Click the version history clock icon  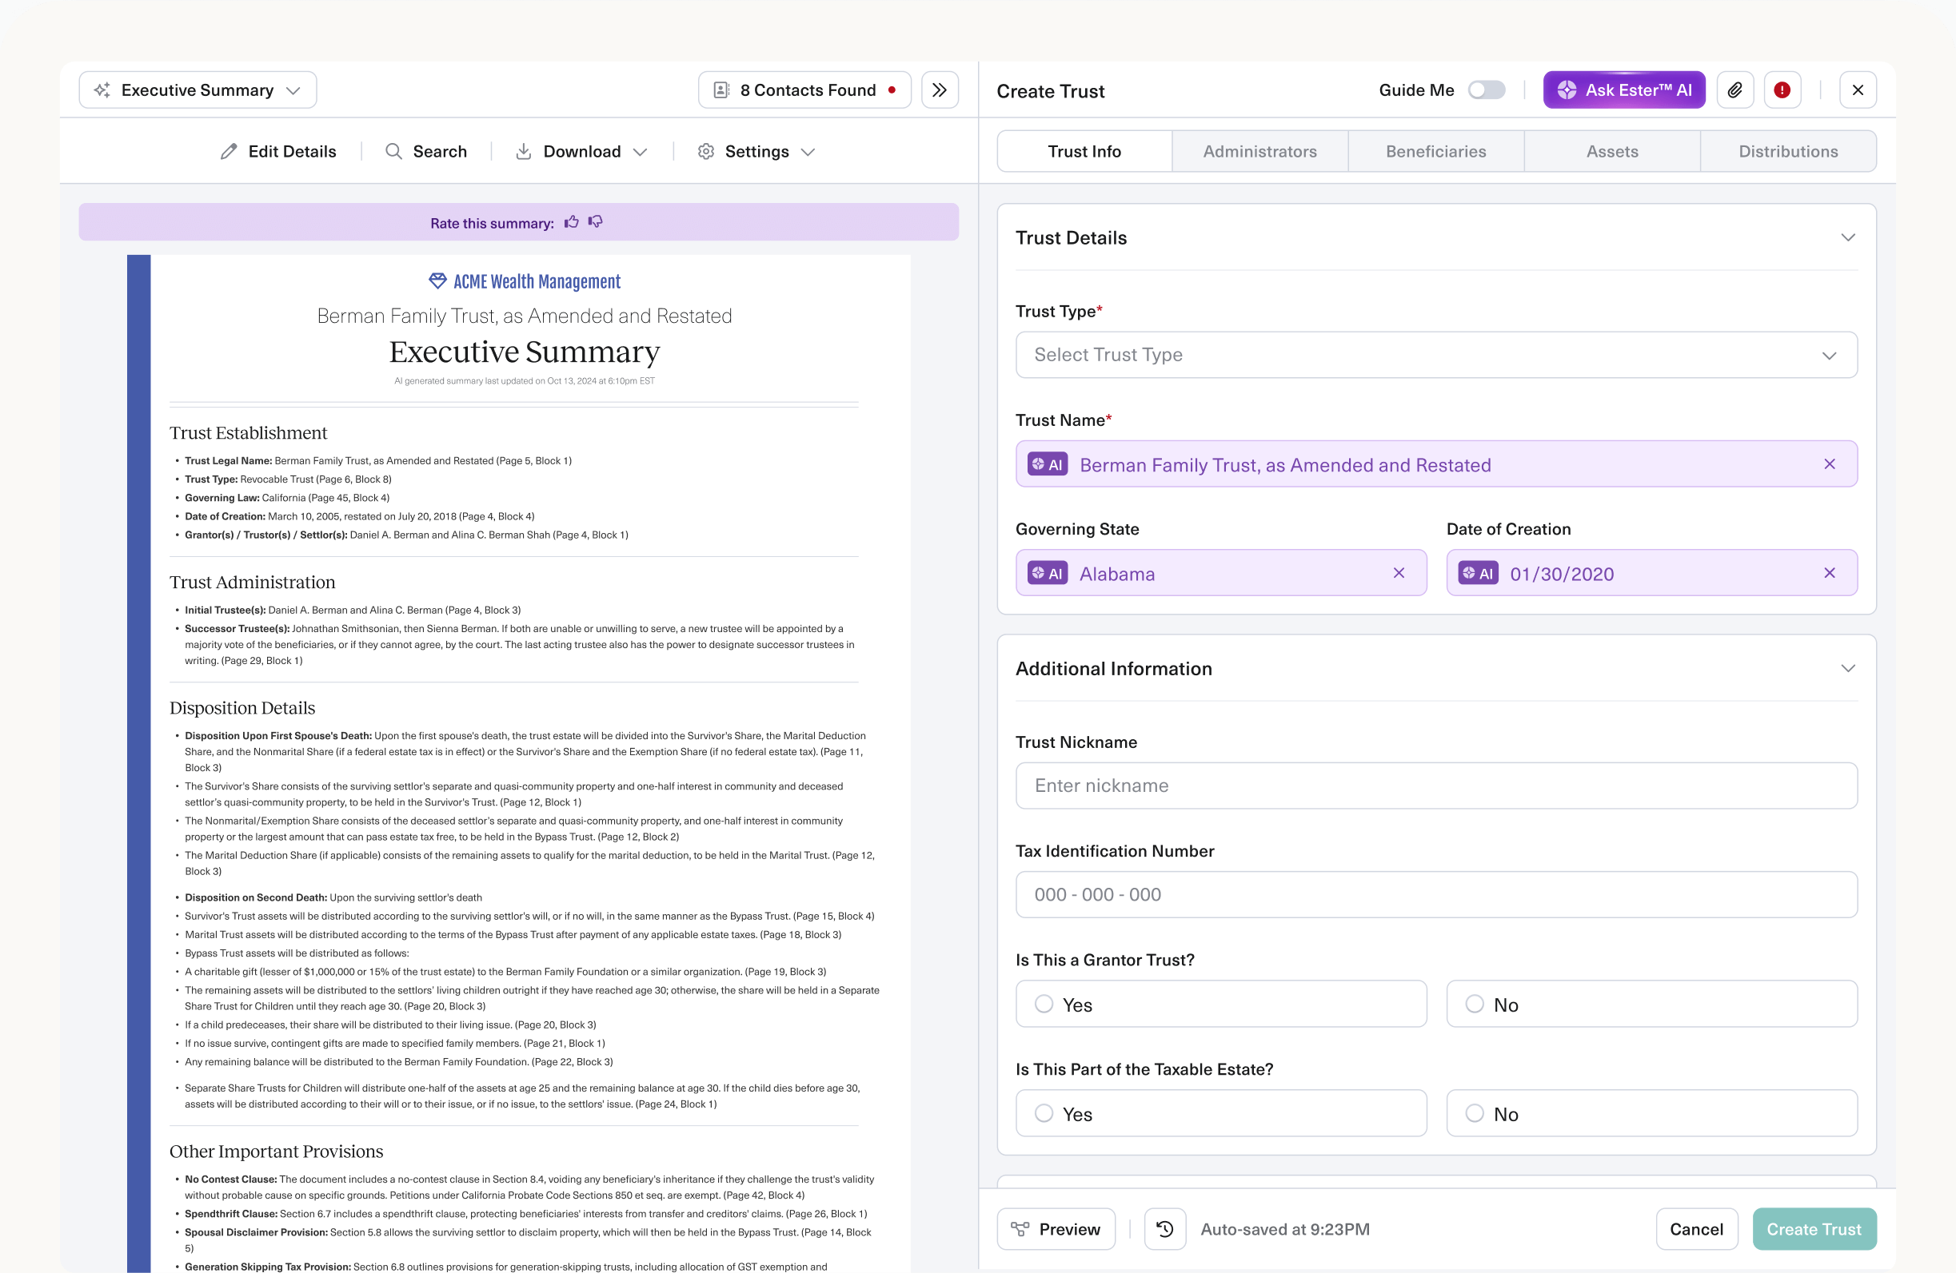(1164, 1229)
